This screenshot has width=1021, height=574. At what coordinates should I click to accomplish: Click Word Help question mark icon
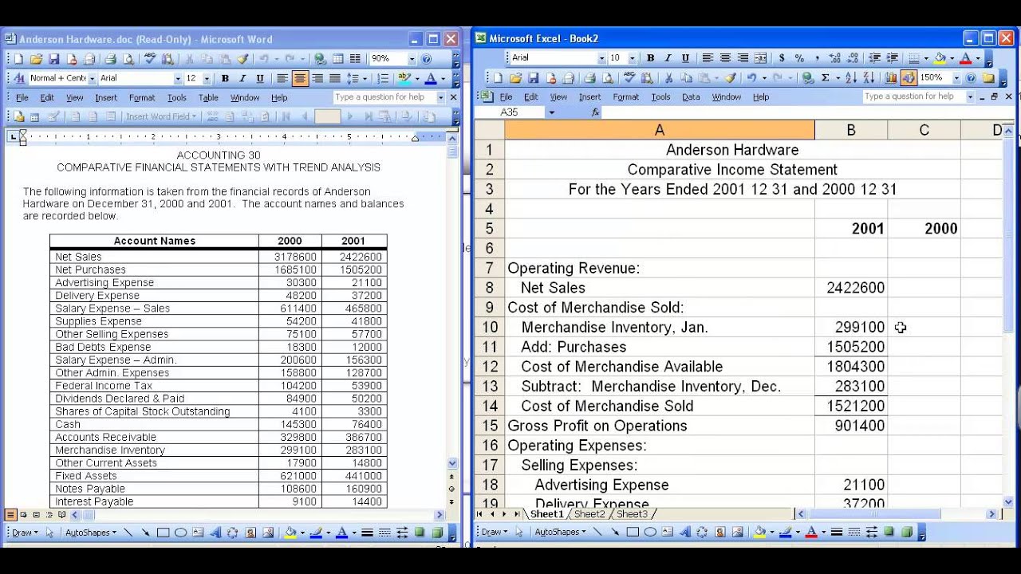click(427, 59)
